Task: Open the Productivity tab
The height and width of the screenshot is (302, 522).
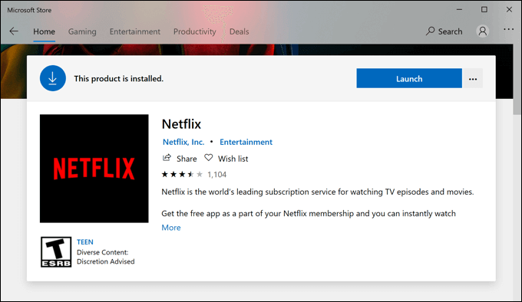Action: point(195,31)
